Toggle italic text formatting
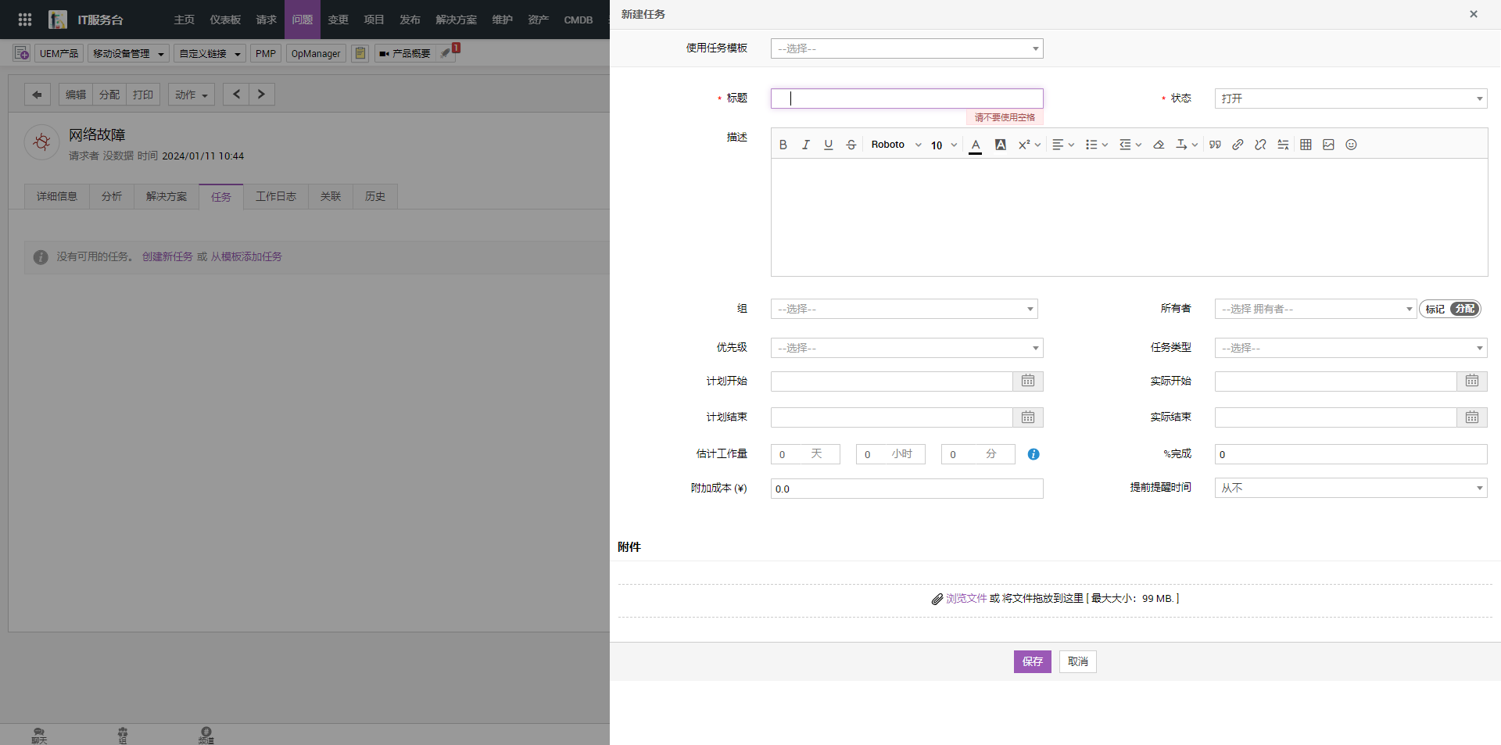 pyautogui.click(x=805, y=145)
